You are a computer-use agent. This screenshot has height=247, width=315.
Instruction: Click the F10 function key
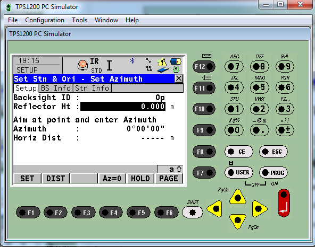[x=204, y=109]
